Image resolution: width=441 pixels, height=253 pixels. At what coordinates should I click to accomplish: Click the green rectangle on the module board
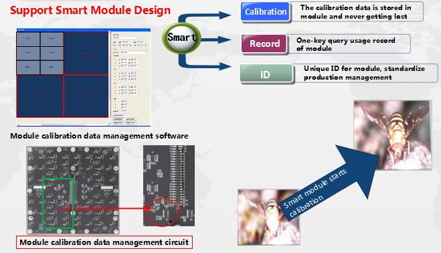tap(58, 203)
